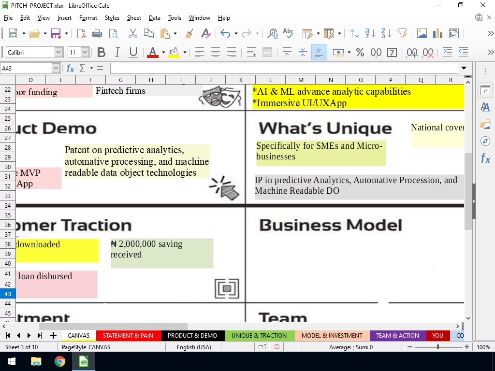Clone formatting with the paintbrush icon
Image resolution: width=495 pixels, height=371 pixels.
(x=189, y=33)
